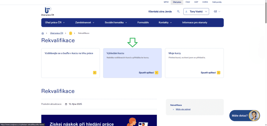Image resolution: width=267 pixels, height=126 pixels.
Task: Expand the Kontakty menu
Action: click(165, 23)
